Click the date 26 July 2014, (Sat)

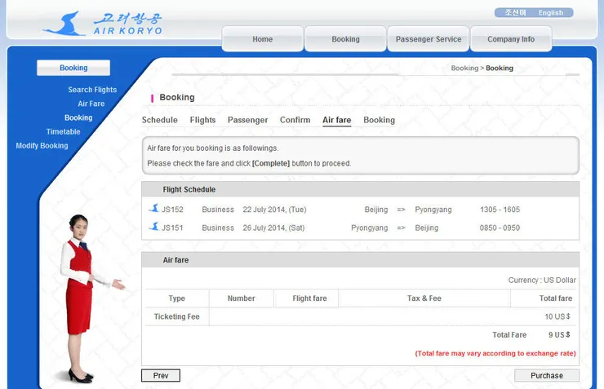tap(273, 228)
